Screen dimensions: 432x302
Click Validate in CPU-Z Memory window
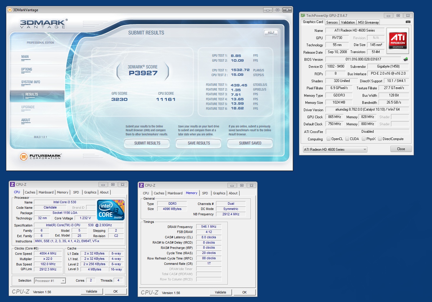[x=221, y=292]
